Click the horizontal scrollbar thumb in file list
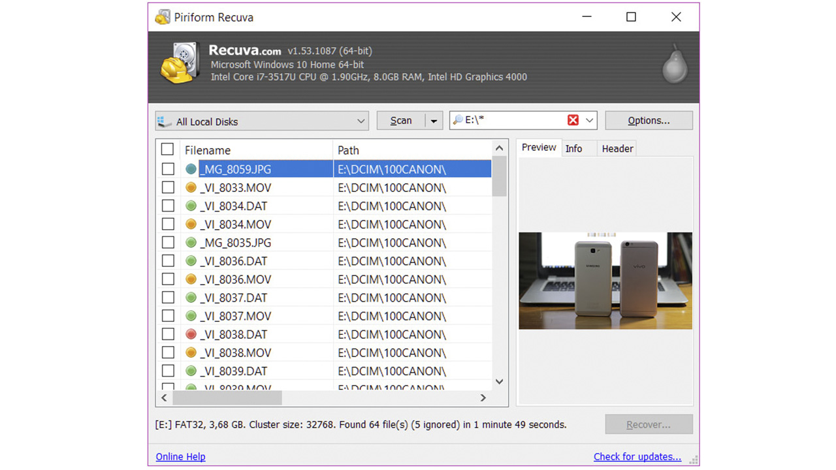836x470 pixels. pos(227,397)
